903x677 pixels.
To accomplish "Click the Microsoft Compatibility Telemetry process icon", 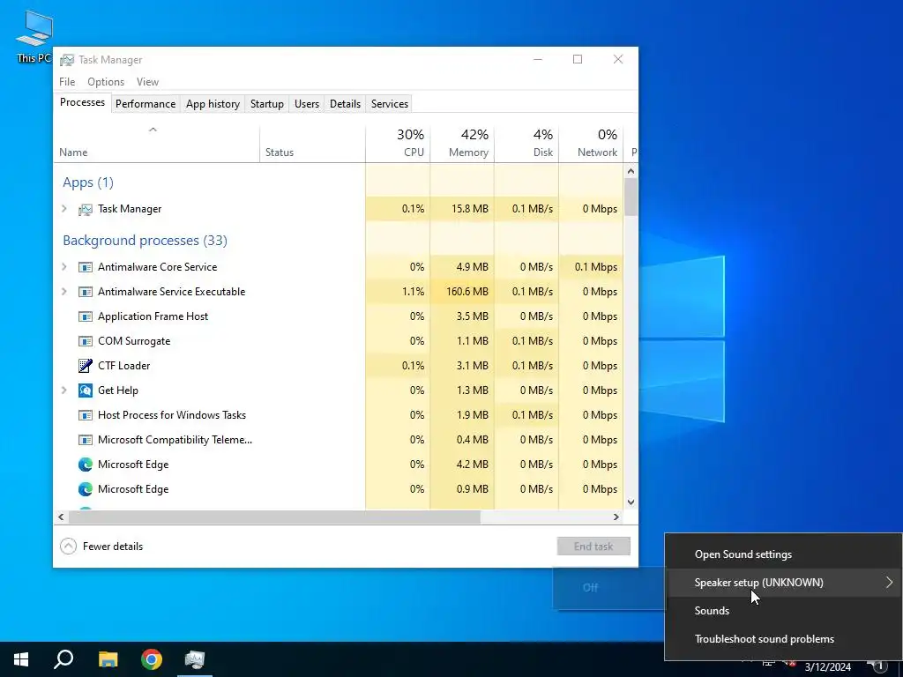I will 86,440.
